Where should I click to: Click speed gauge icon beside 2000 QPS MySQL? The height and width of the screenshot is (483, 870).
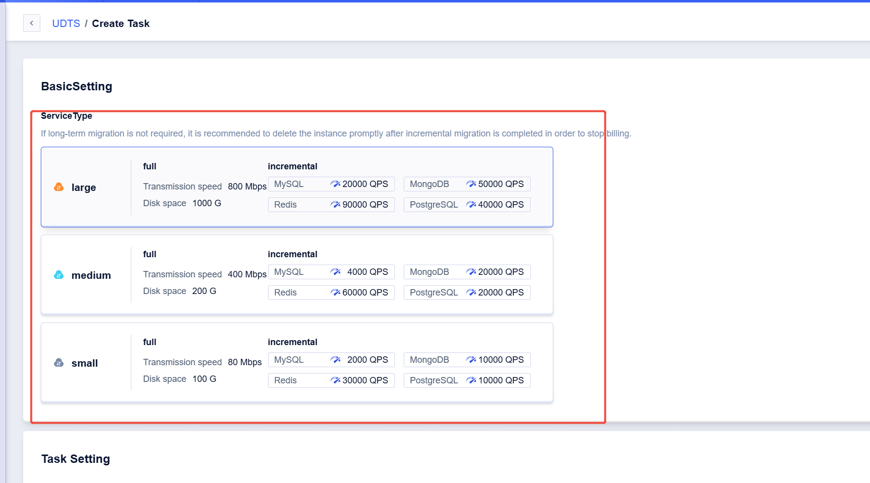(x=335, y=360)
